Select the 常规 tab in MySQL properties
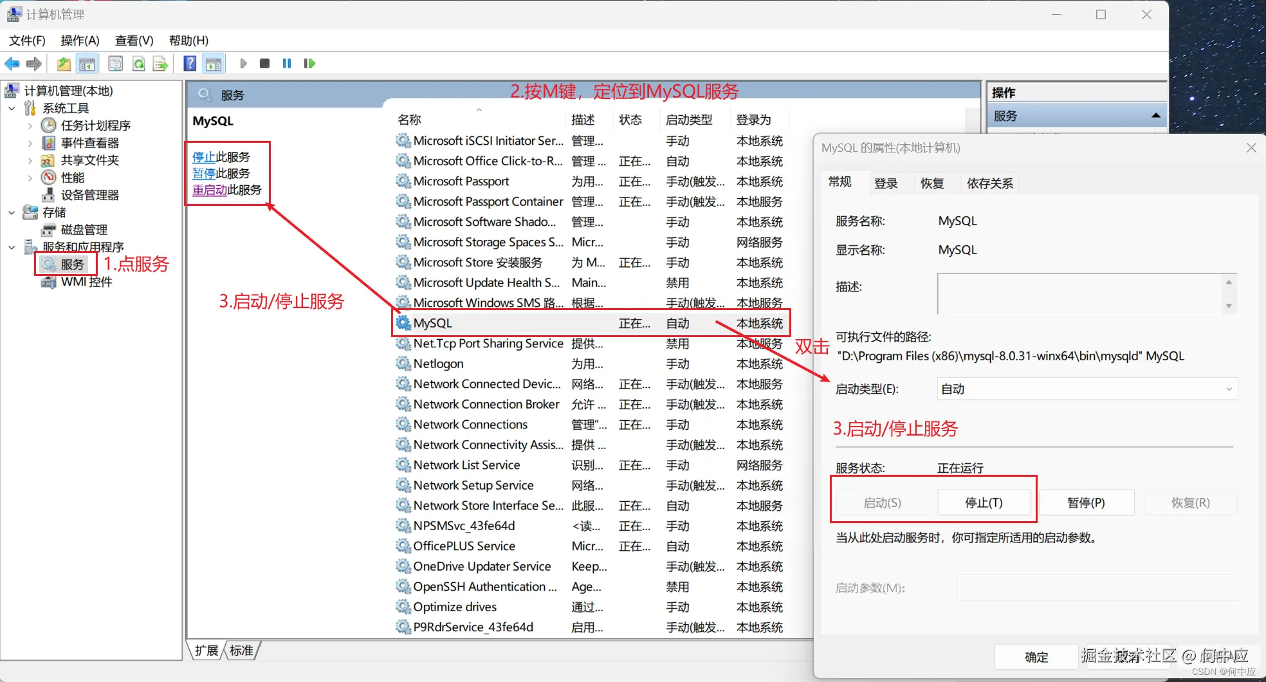 840,182
